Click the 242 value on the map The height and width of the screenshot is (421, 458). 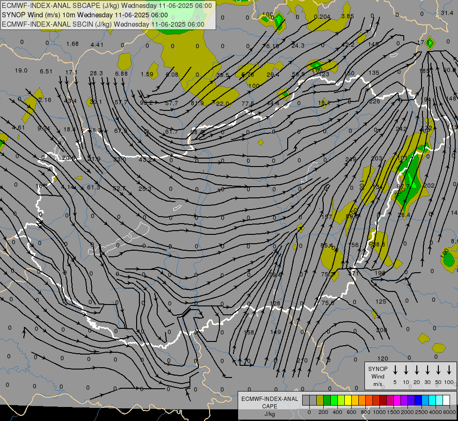[x=401, y=129]
